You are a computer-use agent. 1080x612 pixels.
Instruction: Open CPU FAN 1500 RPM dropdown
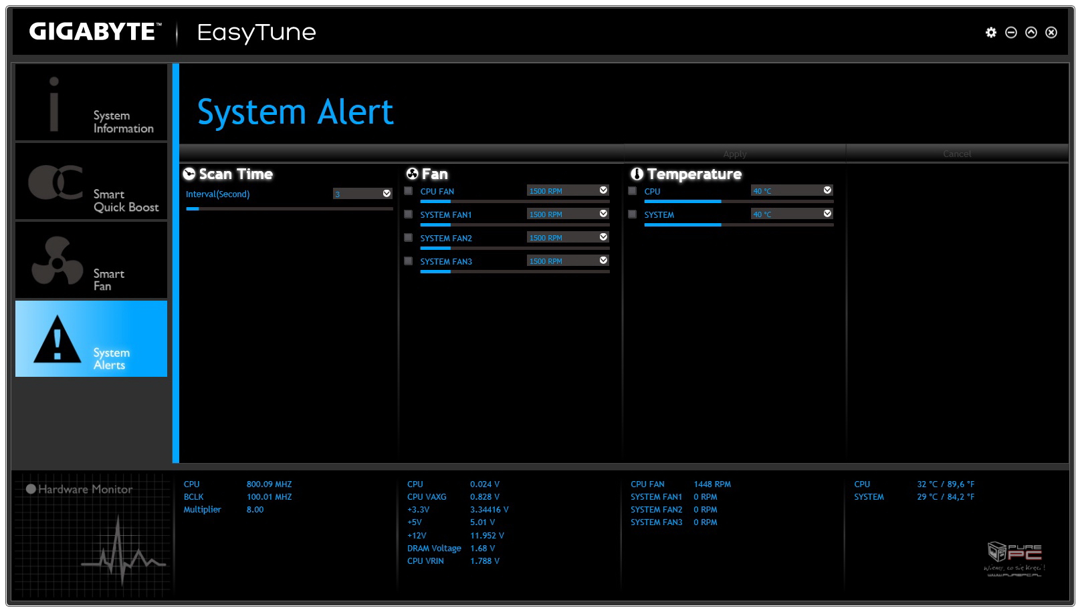coord(568,190)
